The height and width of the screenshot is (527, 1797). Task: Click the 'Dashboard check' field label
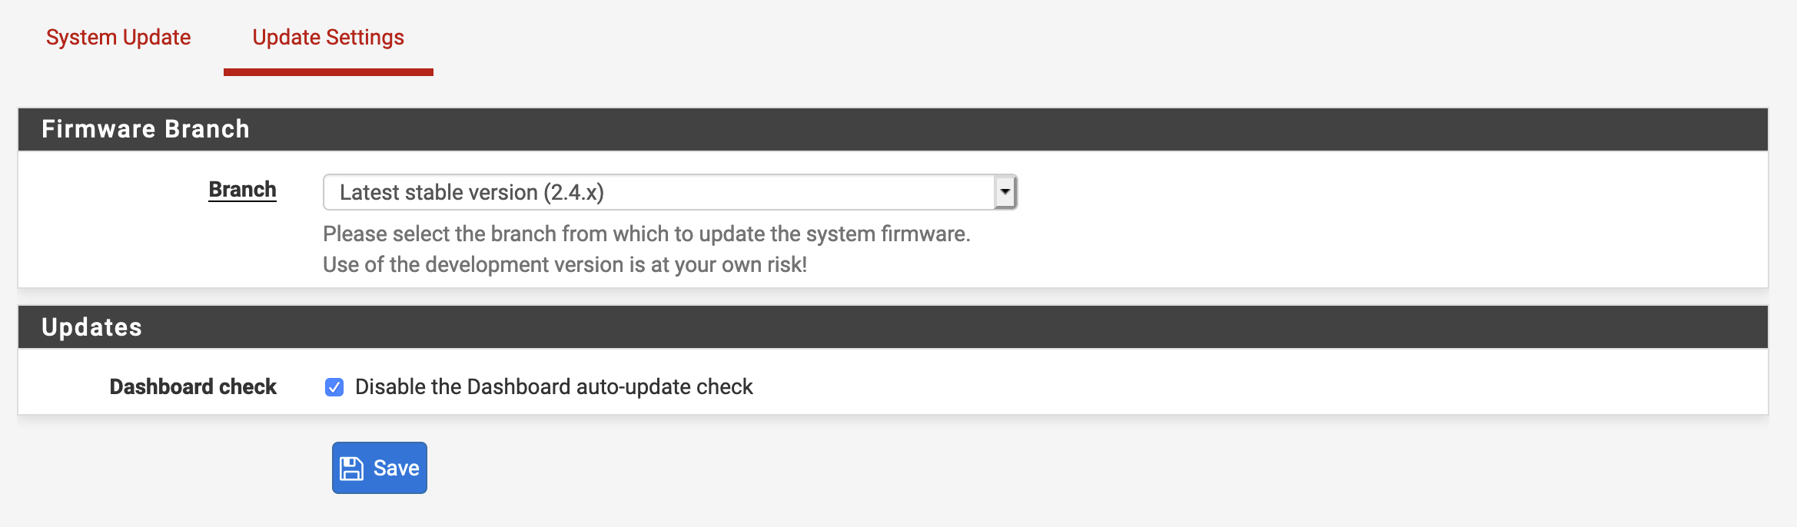point(193,387)
